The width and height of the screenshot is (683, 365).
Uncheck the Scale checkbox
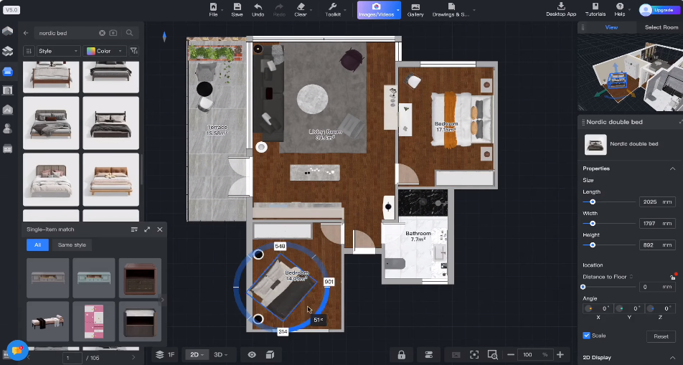click(586, 336)
